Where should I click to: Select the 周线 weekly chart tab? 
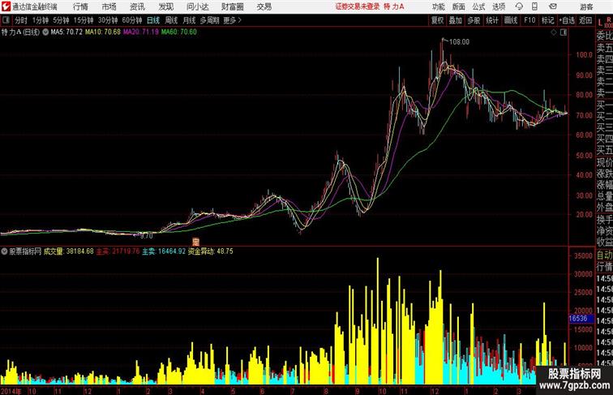click(171, 20)
